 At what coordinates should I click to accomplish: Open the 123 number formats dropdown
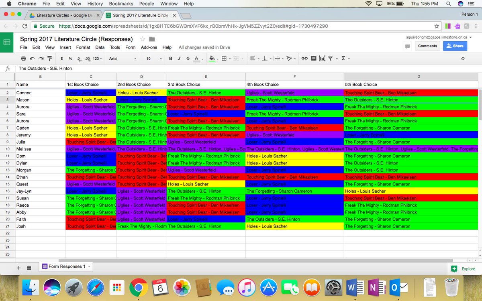[x=97, y=59]
